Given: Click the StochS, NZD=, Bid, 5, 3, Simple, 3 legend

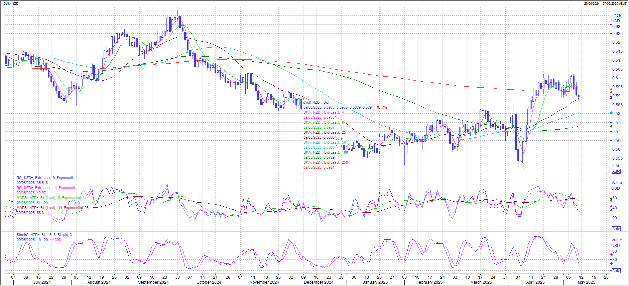Looking at the screenshot, I should (44, 235).
